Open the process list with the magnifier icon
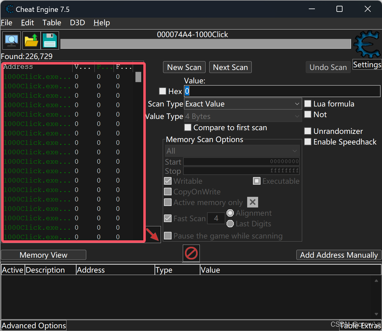Viewport: 382px width, 331px height. pyautogui.click(x=11, y=40)
